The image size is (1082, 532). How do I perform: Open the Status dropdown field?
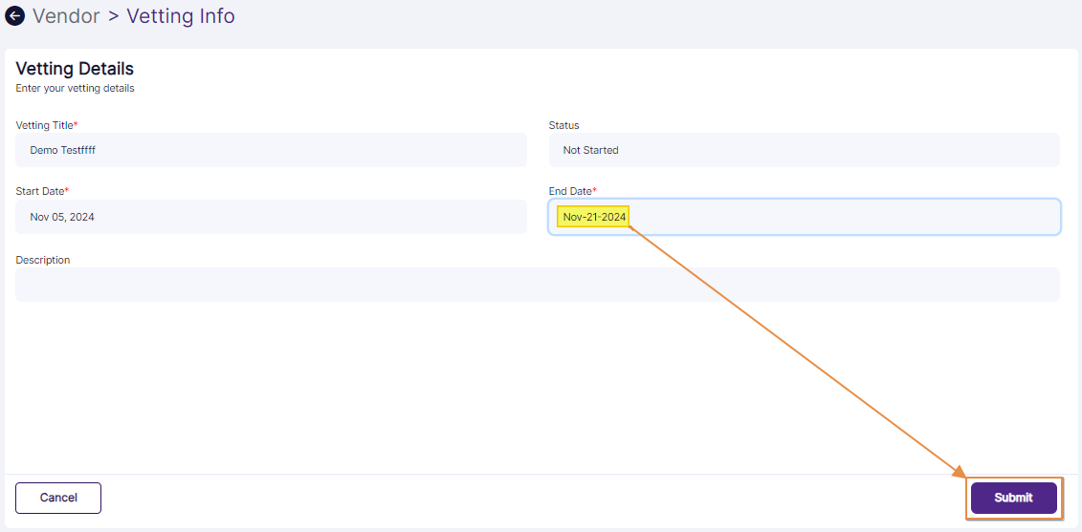click(x=804, y=150)
